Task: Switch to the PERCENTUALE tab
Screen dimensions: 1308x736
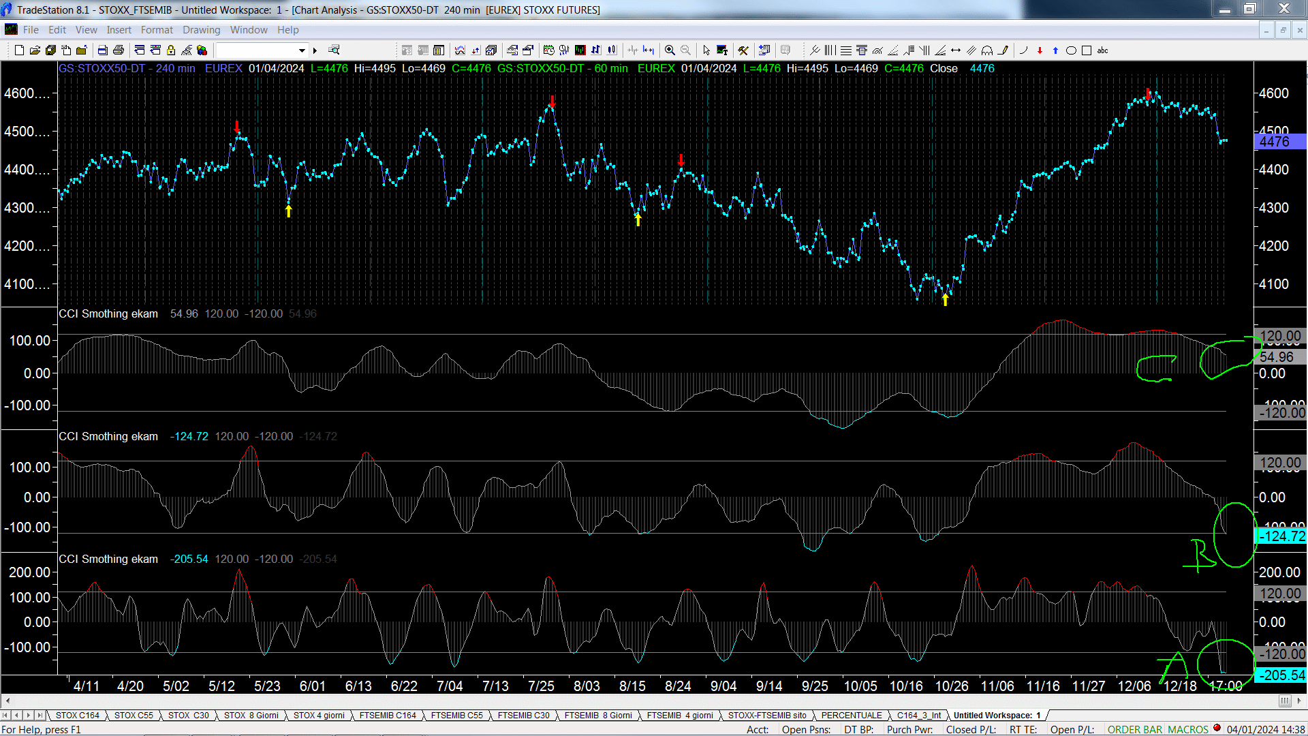Action: click(852, 715)
